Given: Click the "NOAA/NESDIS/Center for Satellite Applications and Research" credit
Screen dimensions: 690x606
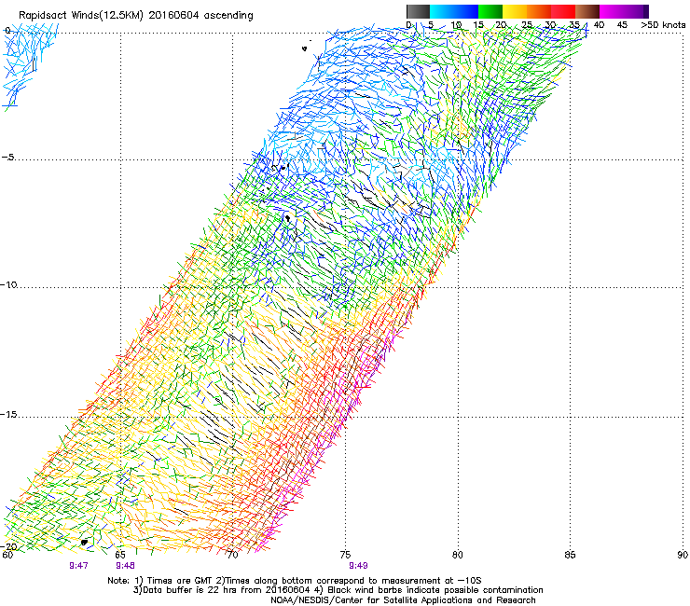Looking at the screenshot, I should (403, 600).
